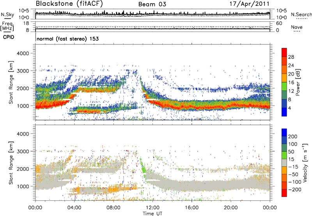Select the "-100" Velocity colorbar label
This screenshot has width=312, height=216.
pyautogui.click(x=294, y=182)
